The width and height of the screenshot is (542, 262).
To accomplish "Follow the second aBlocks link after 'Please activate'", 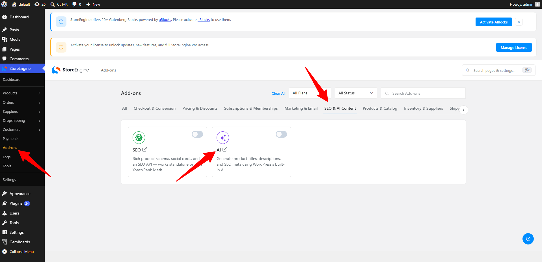I will click(x=204, y=20).
